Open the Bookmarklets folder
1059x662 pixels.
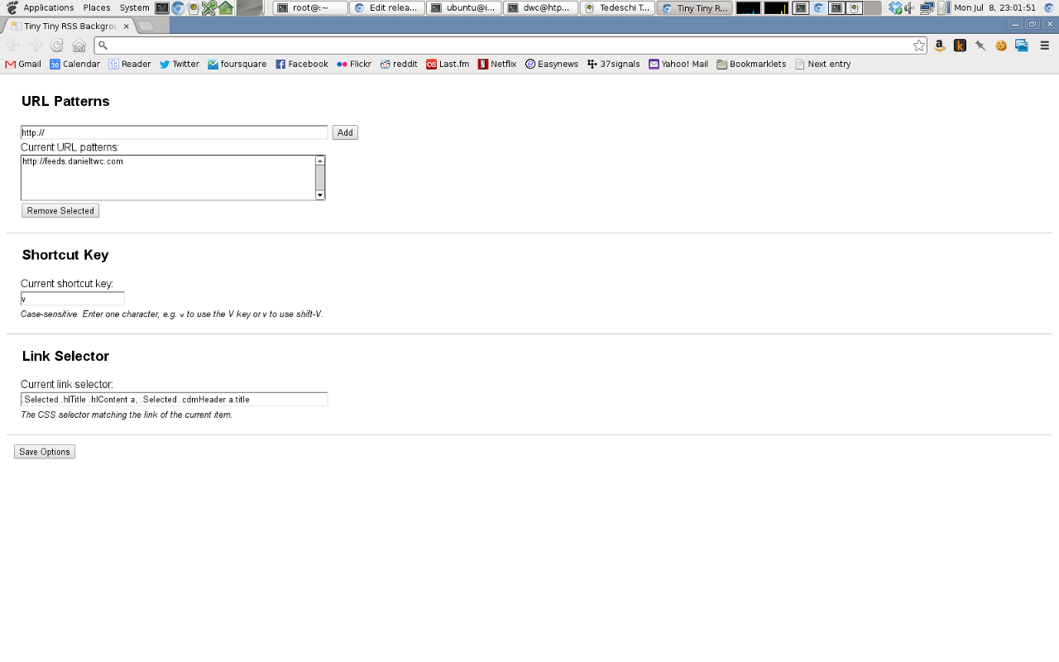click(x=750, y=64)
